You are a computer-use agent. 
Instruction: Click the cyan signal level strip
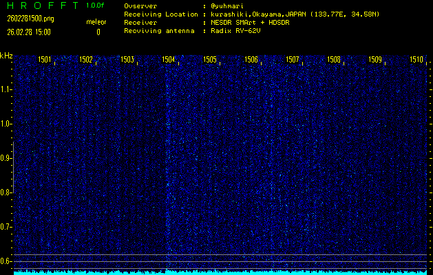(x=220, y=272)
